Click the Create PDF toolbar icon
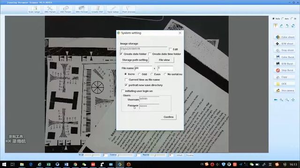Viewport: 300px width, 168px height. click(97, 9)
